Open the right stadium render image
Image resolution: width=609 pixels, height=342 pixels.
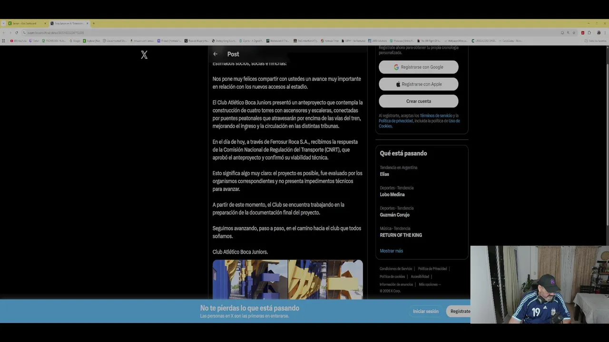click(325, 279)
